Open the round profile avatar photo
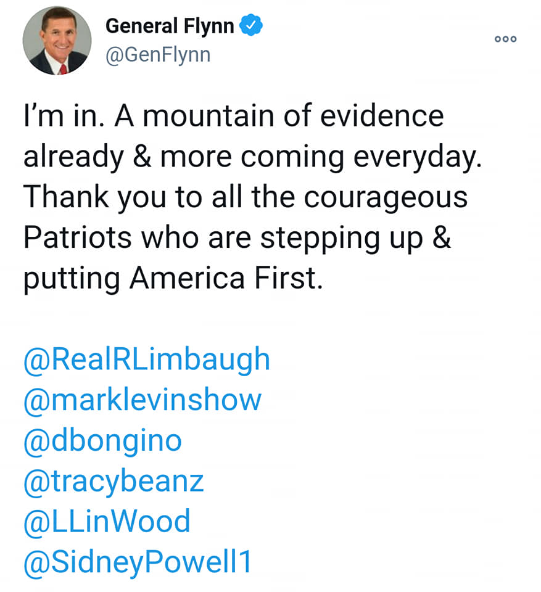541x592 pixels. pos(57,41)
